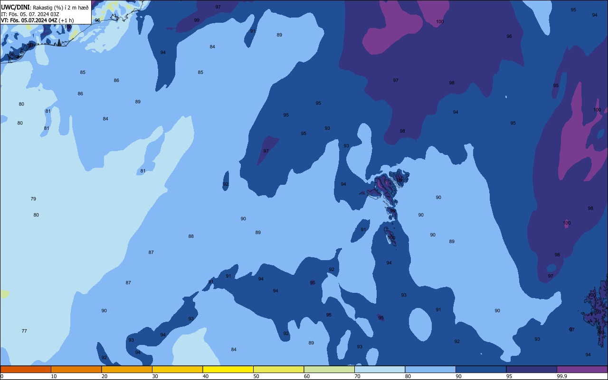Pick the 90–95 dark blue legend swatch
The image size is (608, 380).
coord(481,369)
